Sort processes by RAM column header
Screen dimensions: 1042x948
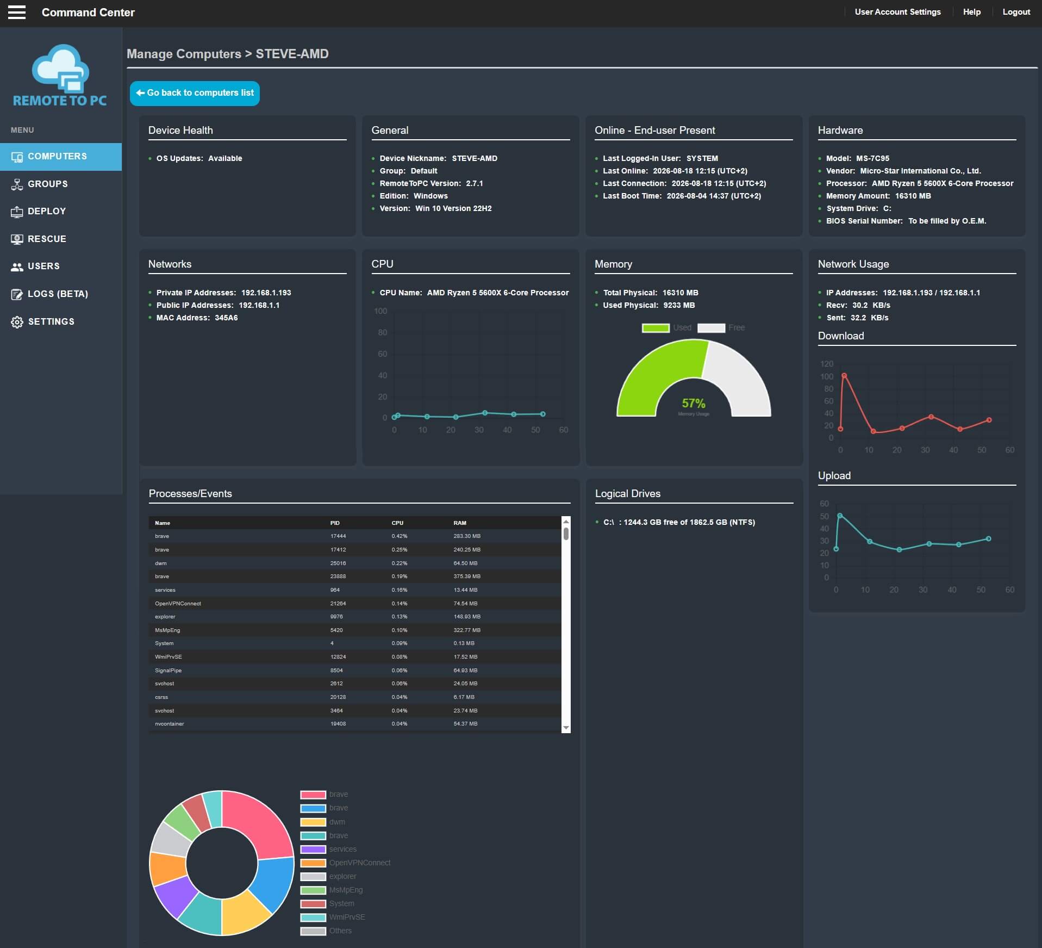[460, 523]
